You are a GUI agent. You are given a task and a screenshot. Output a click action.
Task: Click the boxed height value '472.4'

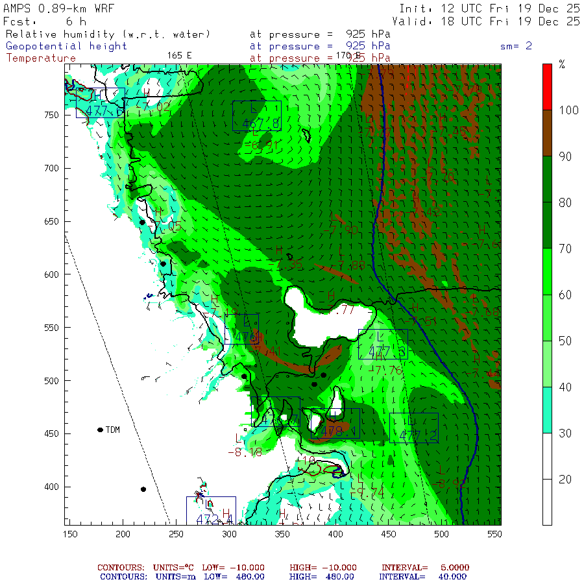coord(215,520)
